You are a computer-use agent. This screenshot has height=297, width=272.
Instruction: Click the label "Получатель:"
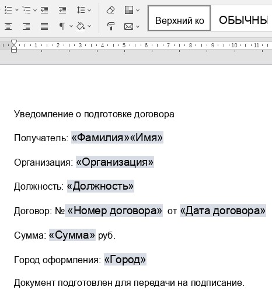(x=41, y=138)
